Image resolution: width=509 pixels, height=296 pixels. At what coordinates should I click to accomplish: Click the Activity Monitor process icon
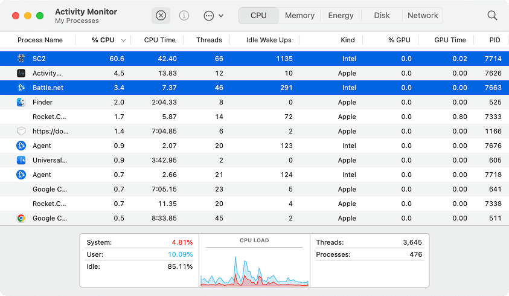pyautogui.click(x=21, y=73)
